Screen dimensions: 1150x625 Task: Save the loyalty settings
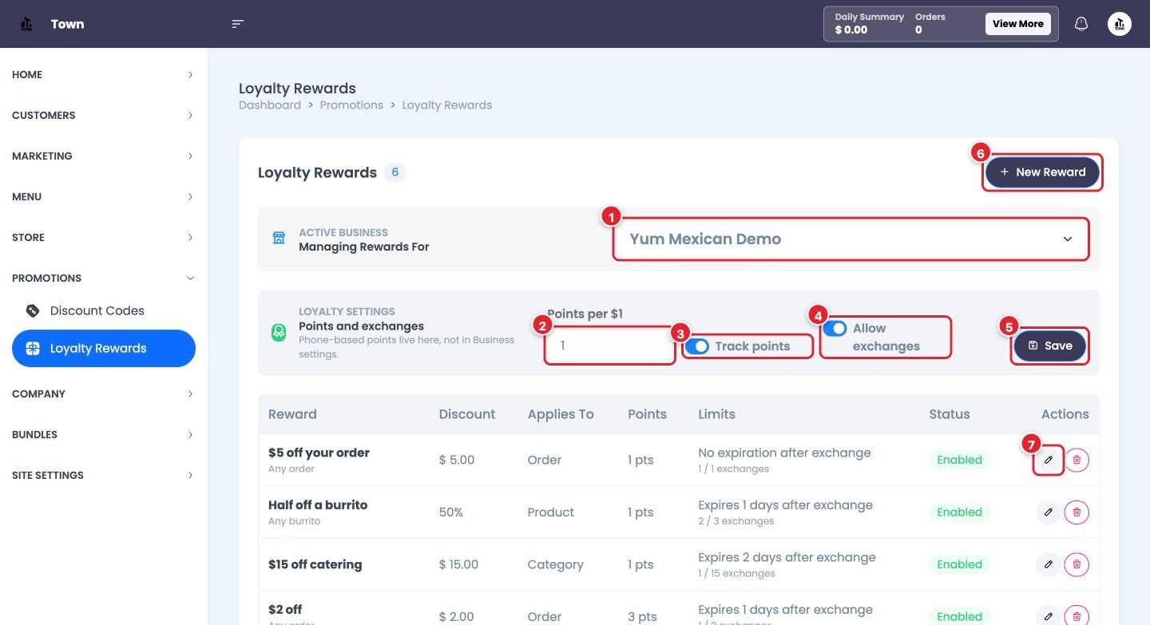pyautogui.click(x=1050, y=346)
